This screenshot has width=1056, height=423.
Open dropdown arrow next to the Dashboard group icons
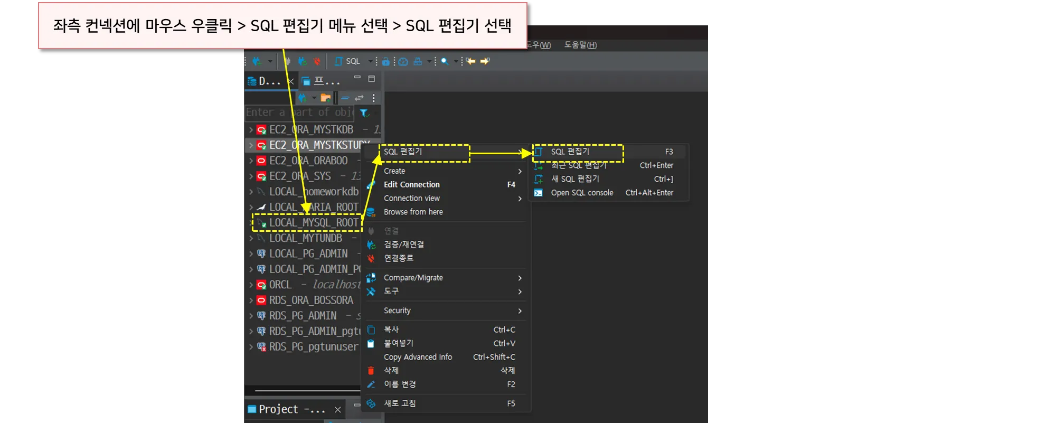point(429,61)
